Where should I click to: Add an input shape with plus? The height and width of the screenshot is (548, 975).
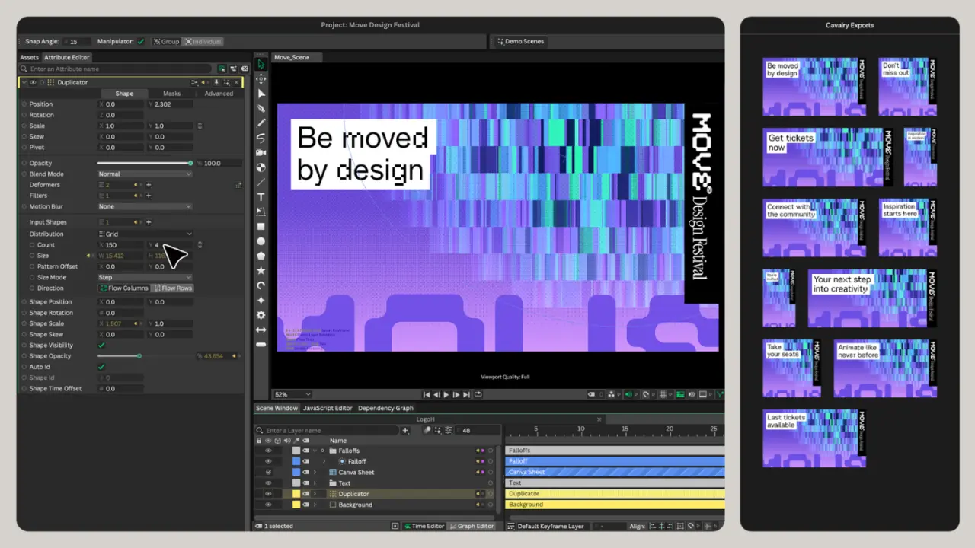[x=149, y=222]
